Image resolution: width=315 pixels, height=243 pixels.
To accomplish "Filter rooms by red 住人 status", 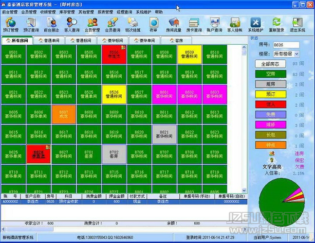I will point(271,104).
